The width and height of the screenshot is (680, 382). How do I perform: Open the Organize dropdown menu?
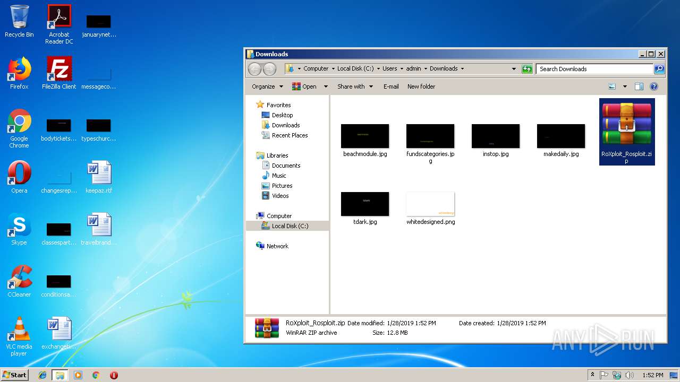(267, 86)
